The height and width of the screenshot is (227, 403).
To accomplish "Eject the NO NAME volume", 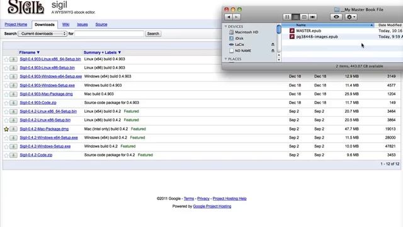I will pyautogui.click(x=273, y=50).
